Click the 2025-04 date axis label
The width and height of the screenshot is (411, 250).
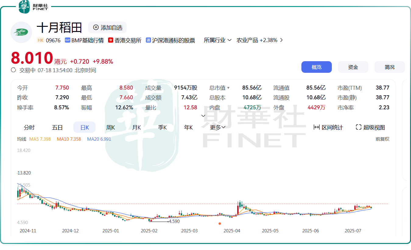232,231
